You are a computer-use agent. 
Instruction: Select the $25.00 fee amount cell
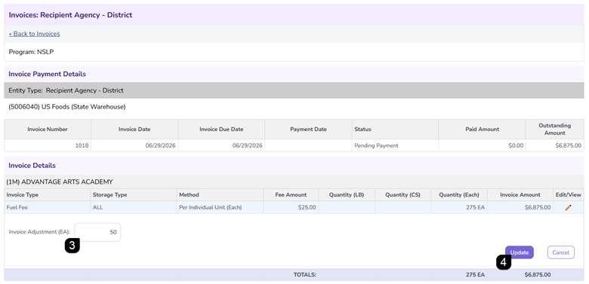[291, 207]
